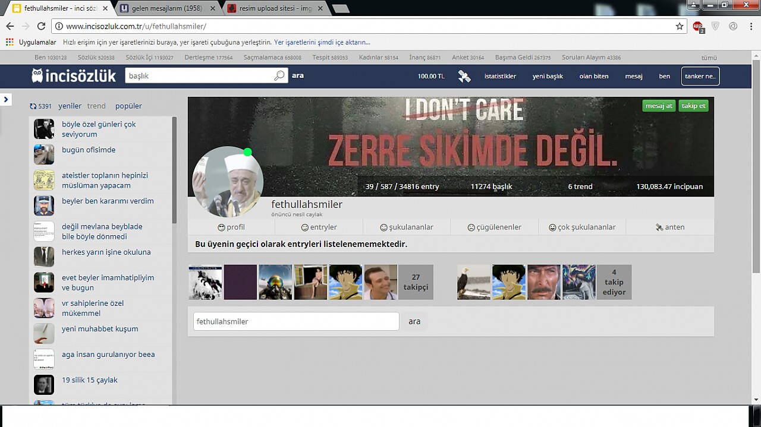This screenshot has width=761, height=427.
Task: Open fethullahsmiler profile avatar
Action: [228, 181]
